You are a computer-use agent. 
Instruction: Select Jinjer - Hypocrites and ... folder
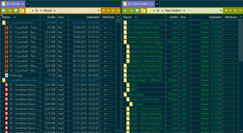tap(147, 114)
